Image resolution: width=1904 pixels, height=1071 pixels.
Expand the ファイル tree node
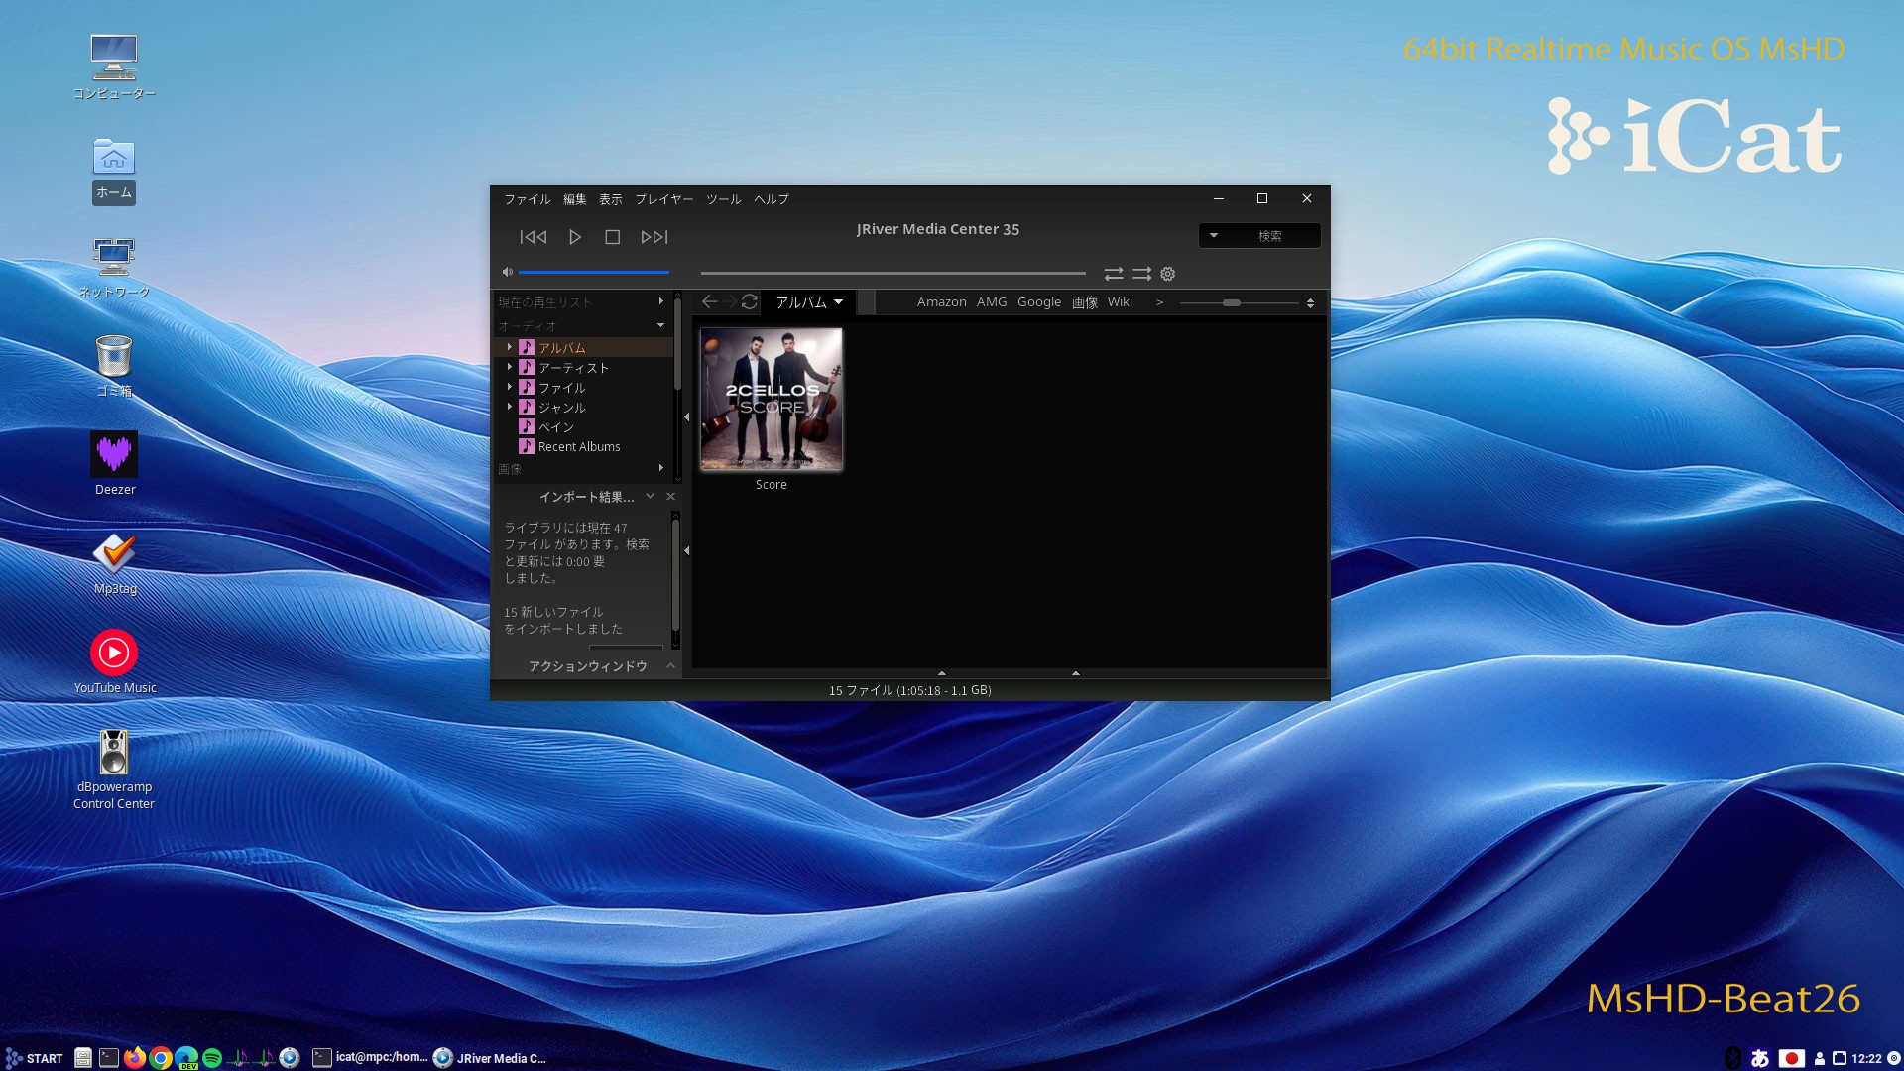click(x=510, y=387)
